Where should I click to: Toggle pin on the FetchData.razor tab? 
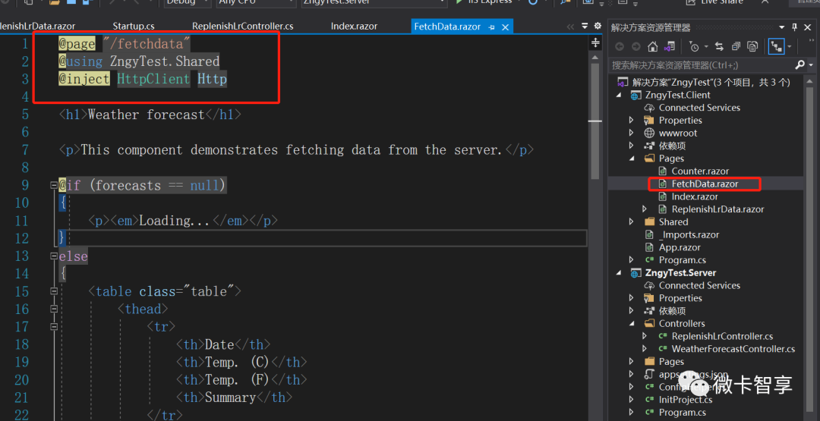pos(491,27)
